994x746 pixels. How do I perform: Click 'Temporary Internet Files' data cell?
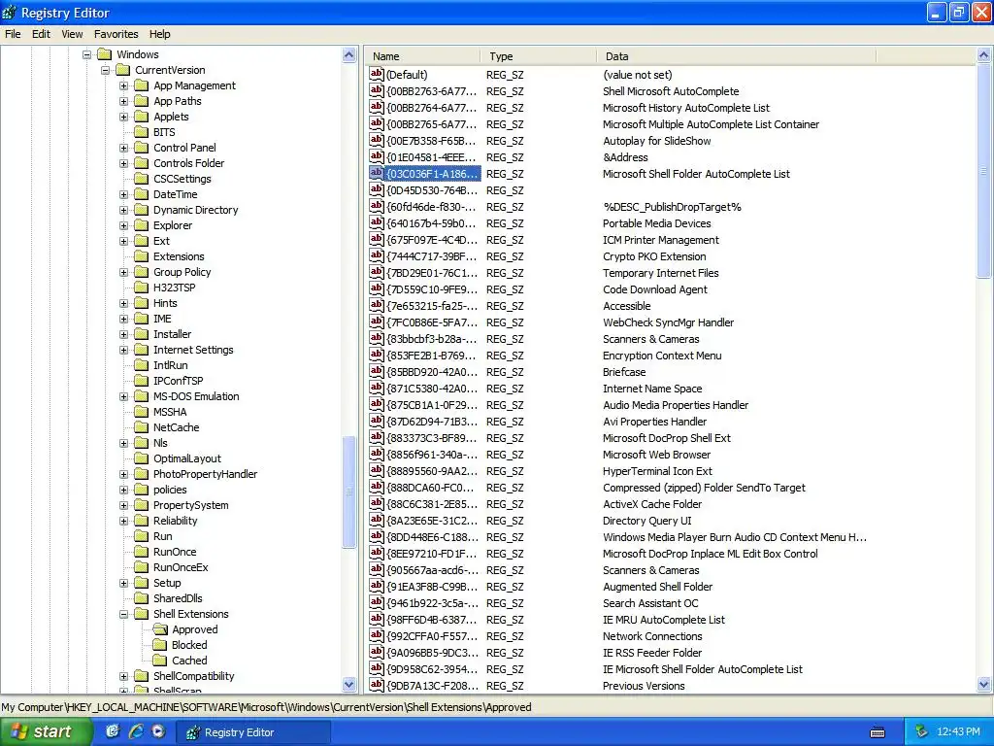coord(660,273)
